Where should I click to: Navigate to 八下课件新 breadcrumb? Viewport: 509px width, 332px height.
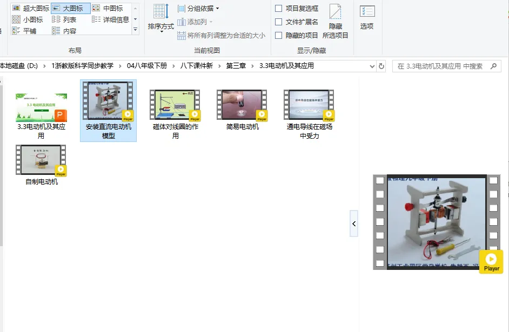pos(196,66)
